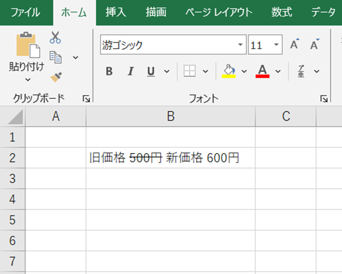342x274 pixels.
Task: Toggle Bold formatting
Action: click(x=109, y=71)
